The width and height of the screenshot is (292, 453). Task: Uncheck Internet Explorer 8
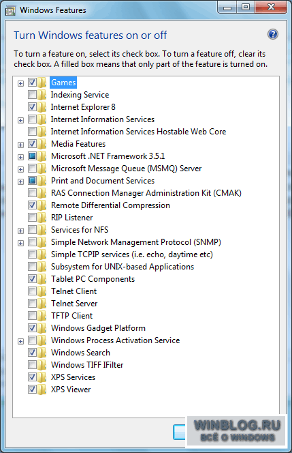[x=32, y=107]
